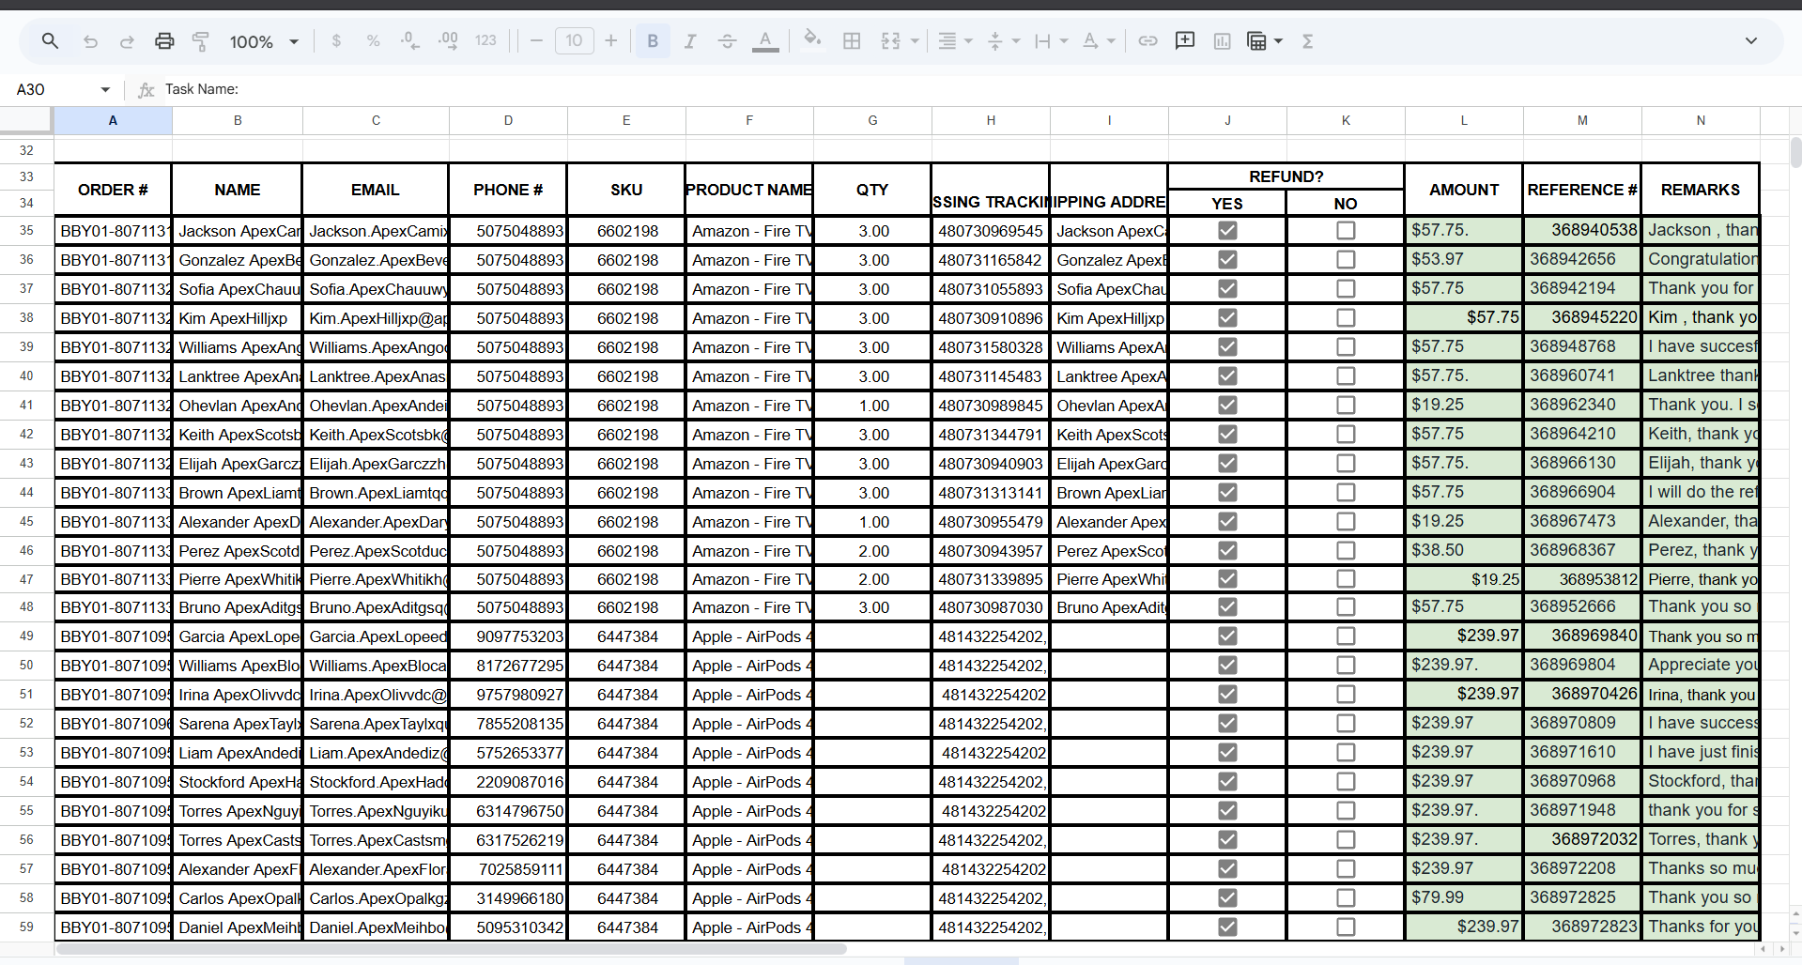Format selection as percent
The image size is (1802, 965).
(x=373, y=41)
